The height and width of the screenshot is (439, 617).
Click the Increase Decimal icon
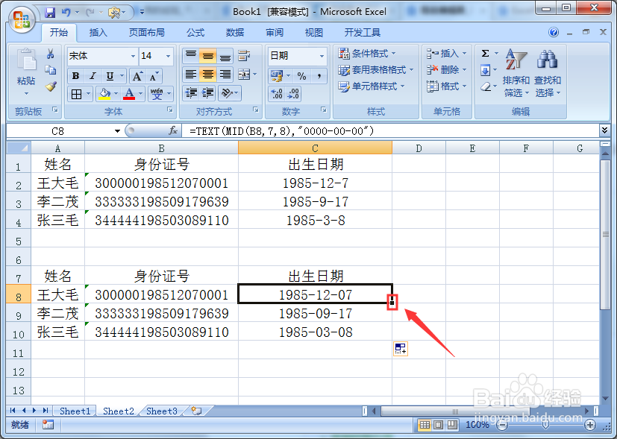(x=276, y=92)
